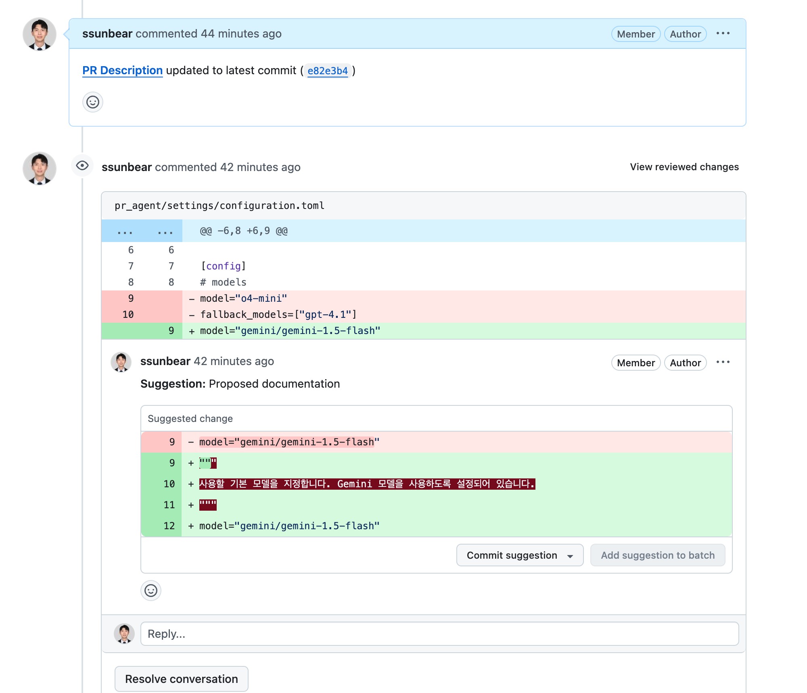Open the PR Description link
The image size is (807, 693).
[122, 70]
